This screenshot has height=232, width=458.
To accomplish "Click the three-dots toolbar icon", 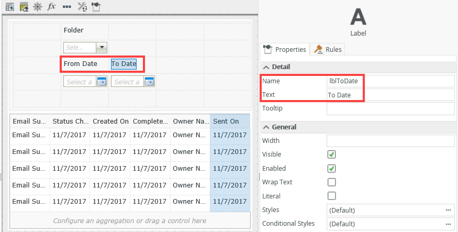I will [x=66, y=7].
